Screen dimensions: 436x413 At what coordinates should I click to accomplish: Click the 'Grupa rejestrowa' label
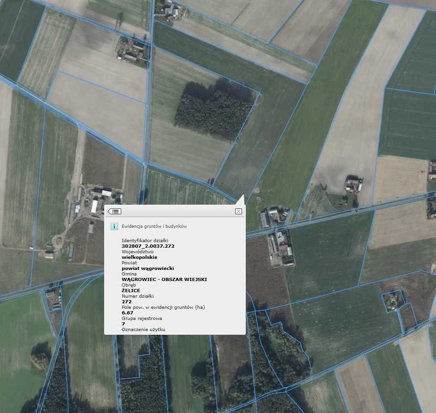pos(142,319)
